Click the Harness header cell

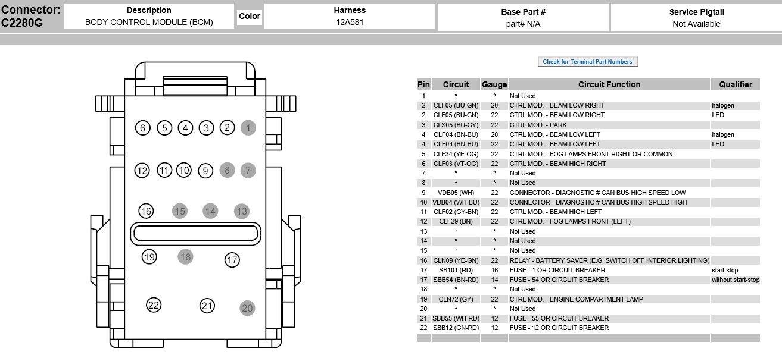tap(350, 17)
